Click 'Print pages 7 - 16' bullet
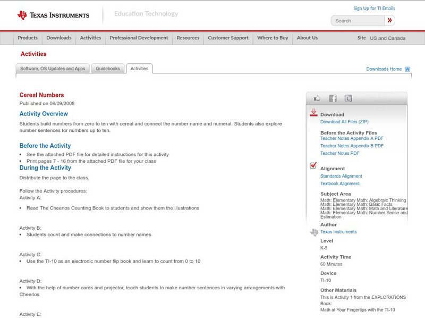 91,161
